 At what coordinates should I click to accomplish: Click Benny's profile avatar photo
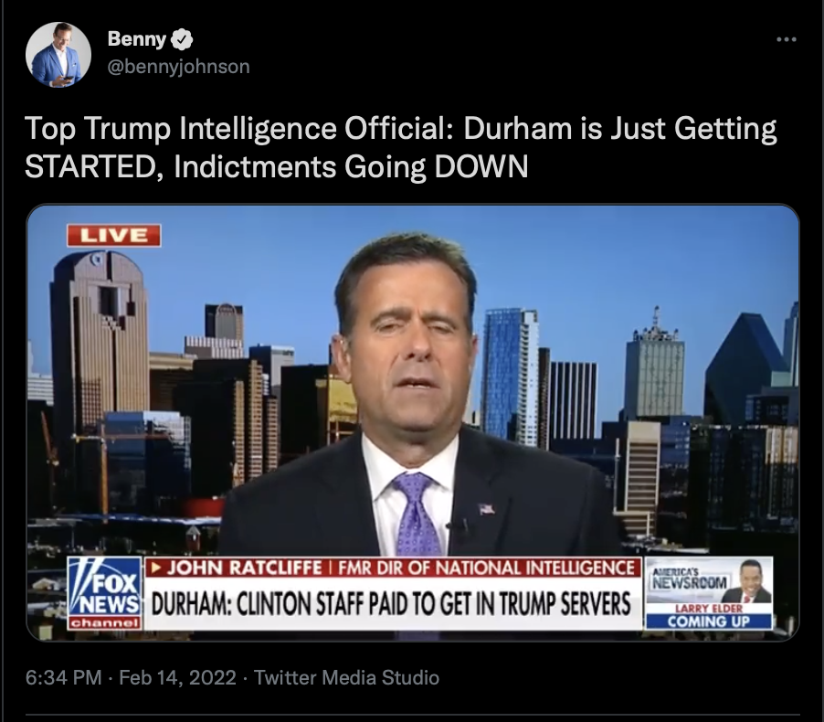(x=58, y=55)
